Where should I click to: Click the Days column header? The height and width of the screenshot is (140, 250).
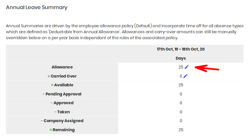181,58
